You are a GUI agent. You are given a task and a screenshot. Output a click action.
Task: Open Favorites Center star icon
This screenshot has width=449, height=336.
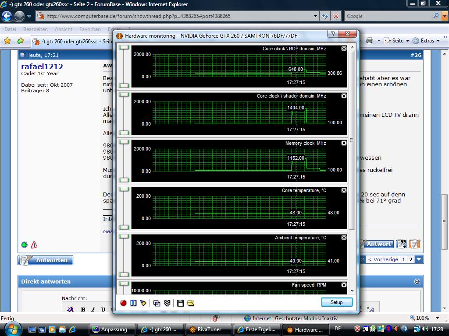click(x=7, y=41)
